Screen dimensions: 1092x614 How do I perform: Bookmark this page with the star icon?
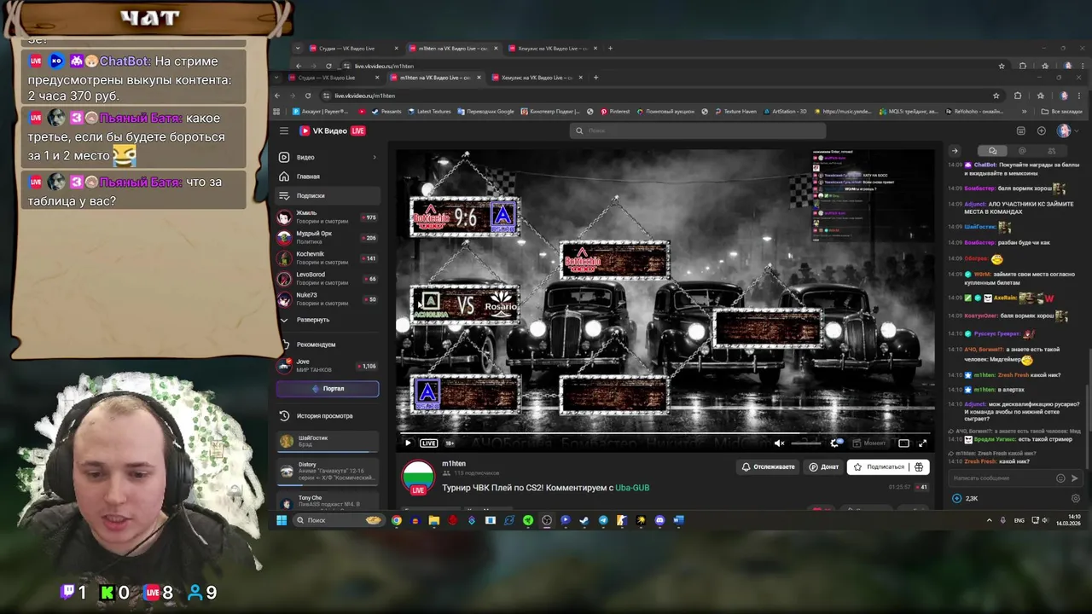[996, 96]
